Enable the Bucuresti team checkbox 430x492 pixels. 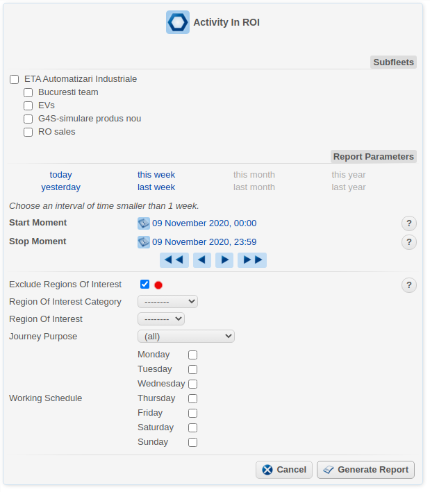[28, 93]
